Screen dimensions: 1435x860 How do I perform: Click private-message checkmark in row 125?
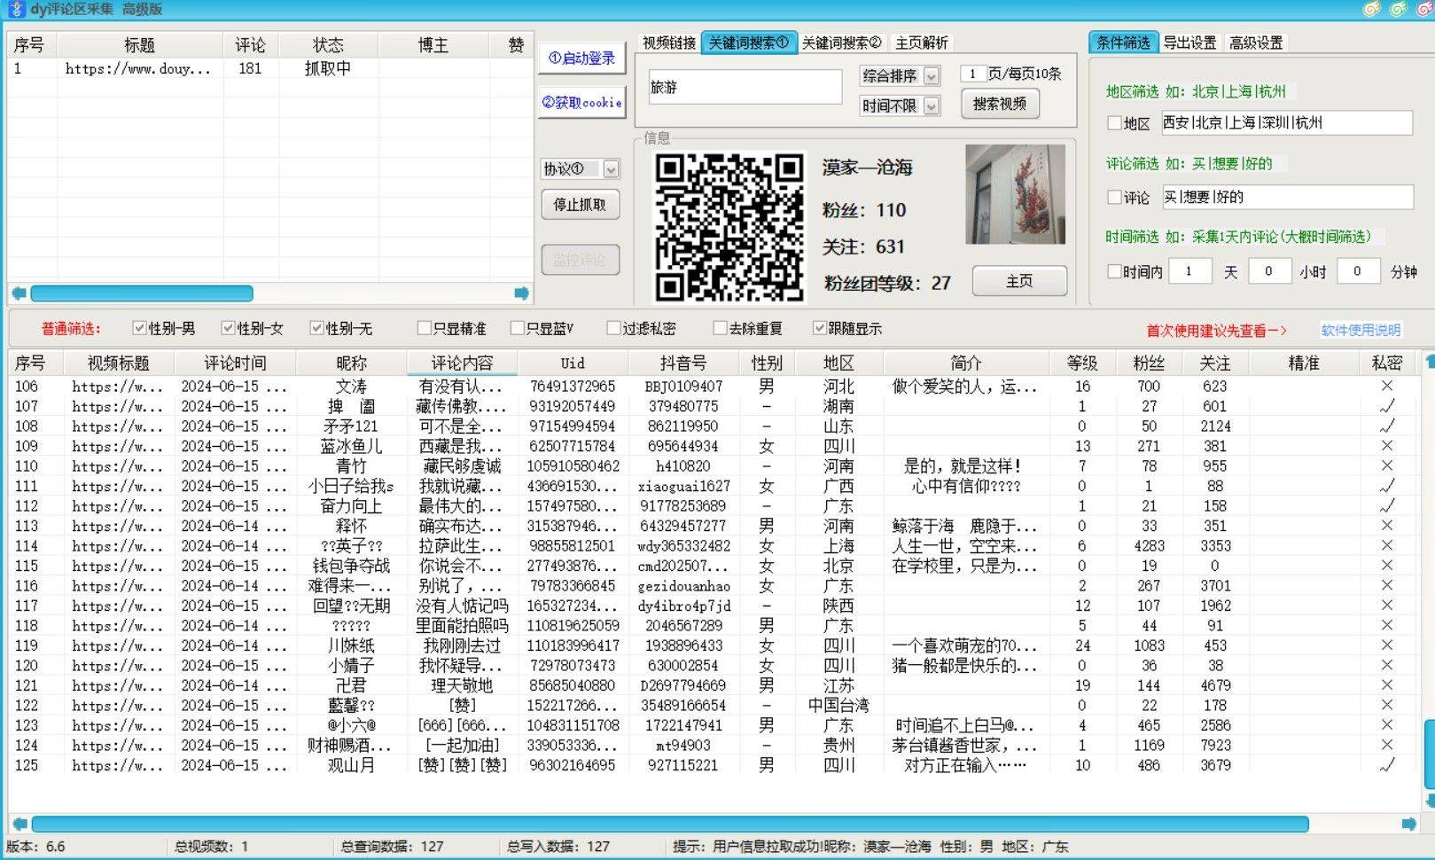pos(1387,764)
